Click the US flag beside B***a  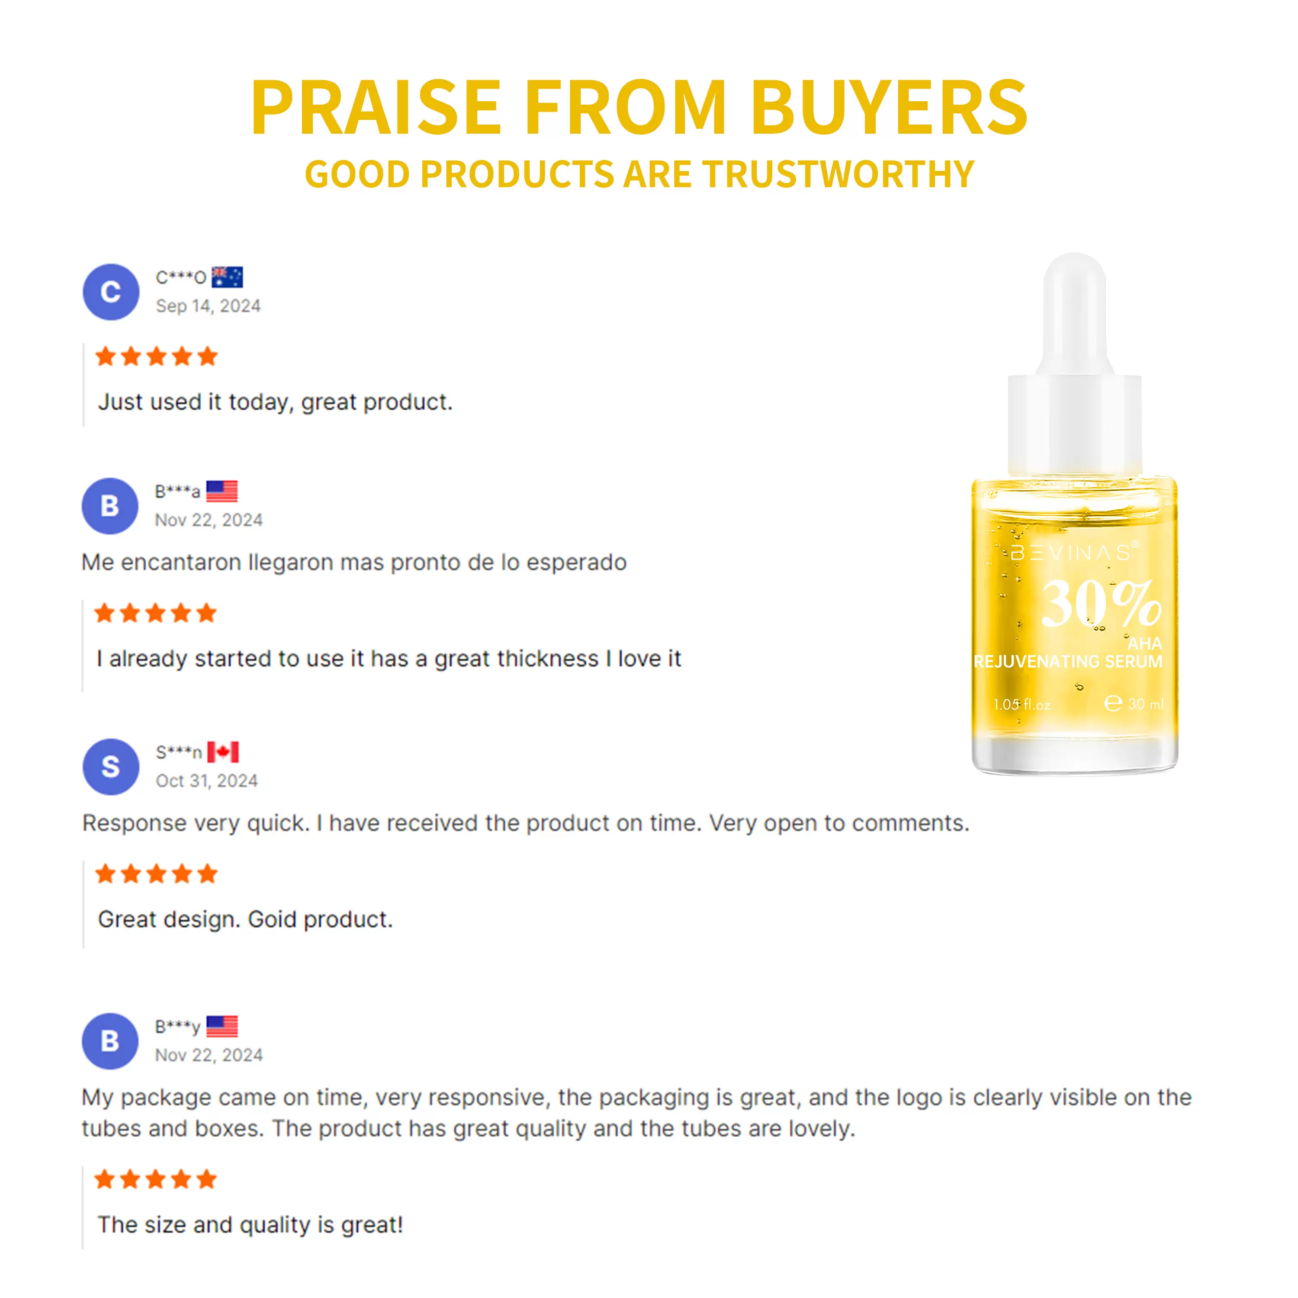(x=222, y=491)
